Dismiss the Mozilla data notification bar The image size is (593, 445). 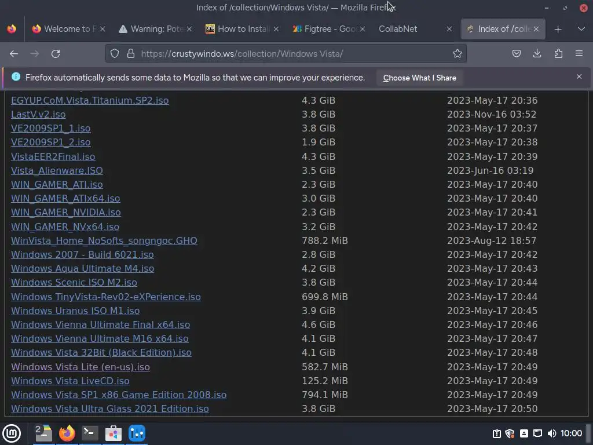(x=579, y=77)
